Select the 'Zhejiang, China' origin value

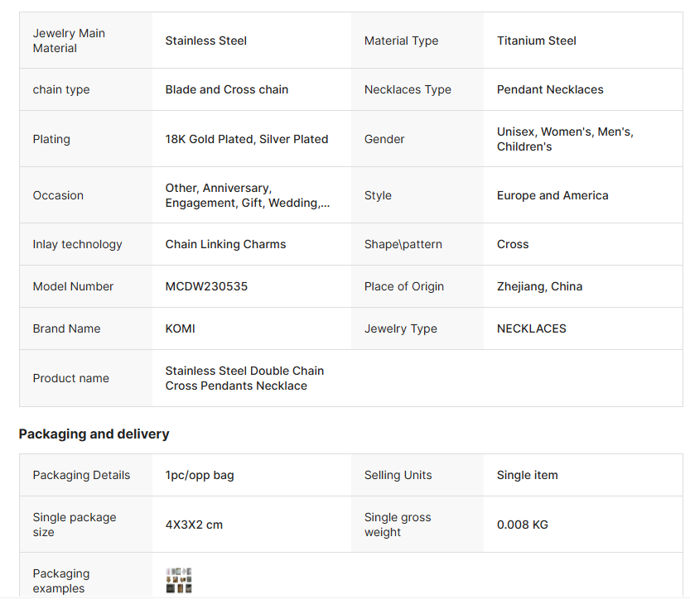[x=539, y=286]
